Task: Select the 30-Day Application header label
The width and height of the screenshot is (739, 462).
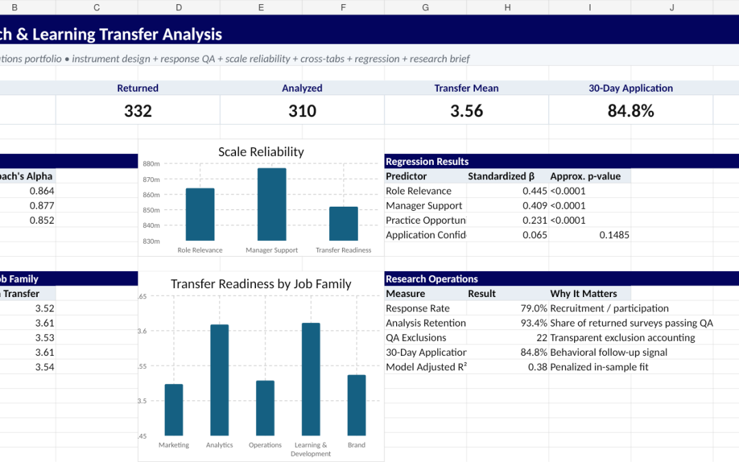Action: (631, 88)
